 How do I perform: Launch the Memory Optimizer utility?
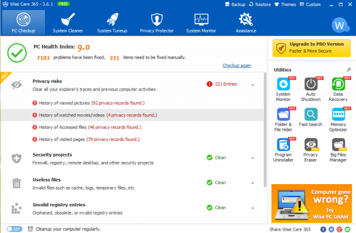338,120
